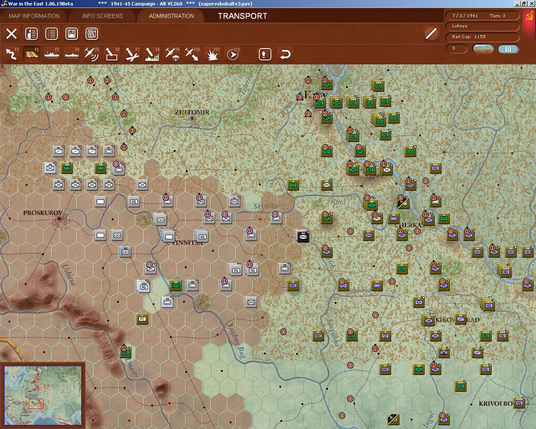536x429 pixels.
Task: Select the F3 naval transport ship icon
Action: (52, 54)
